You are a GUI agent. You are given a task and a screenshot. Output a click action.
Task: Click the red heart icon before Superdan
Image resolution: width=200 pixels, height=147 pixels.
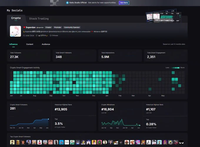[x=24, y=27]
